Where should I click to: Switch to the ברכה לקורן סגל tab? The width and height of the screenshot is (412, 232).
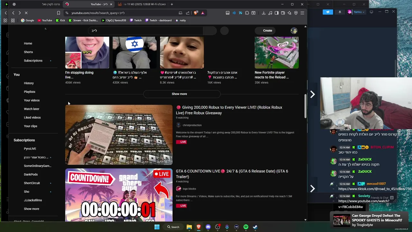click(x=35, y=4)
